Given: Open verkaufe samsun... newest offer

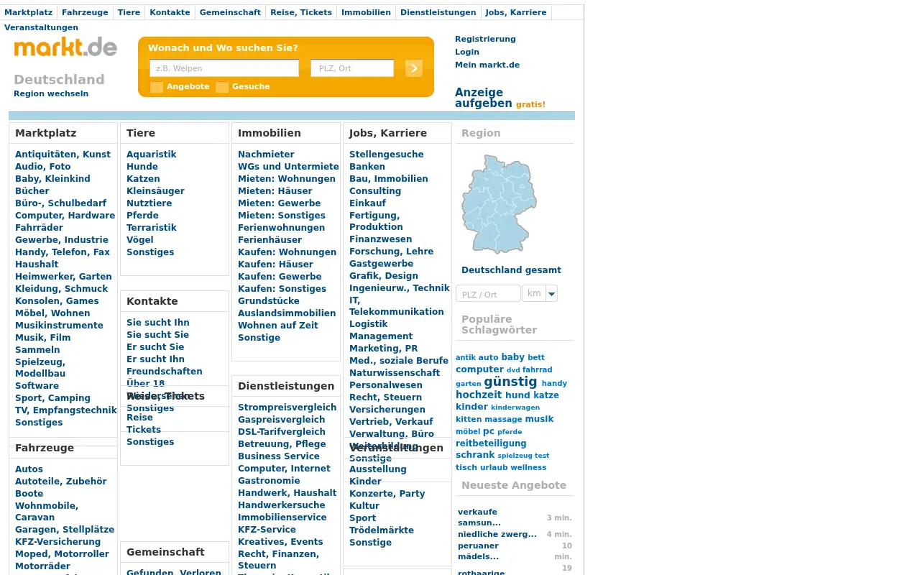Looking at the screenshot, I should (x=479, y=517).
